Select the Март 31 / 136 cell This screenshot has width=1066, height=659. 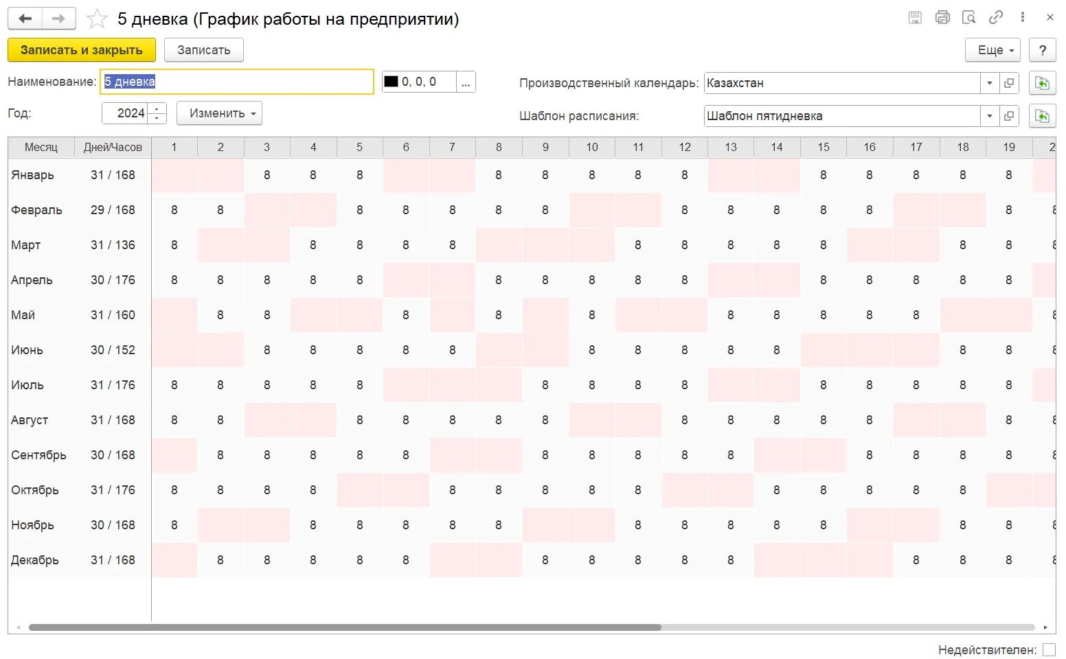pos(113,245)
